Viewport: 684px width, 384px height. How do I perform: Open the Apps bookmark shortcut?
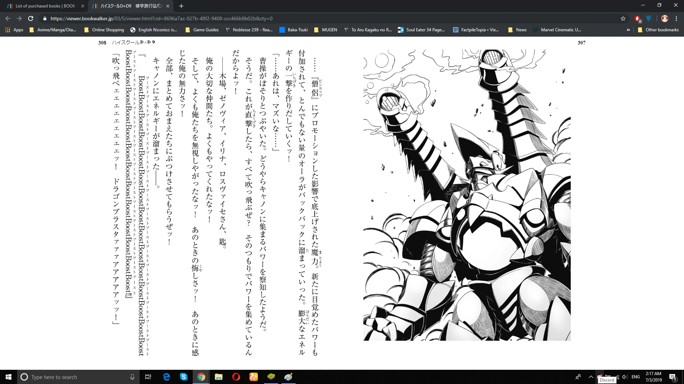coord(14,30)
